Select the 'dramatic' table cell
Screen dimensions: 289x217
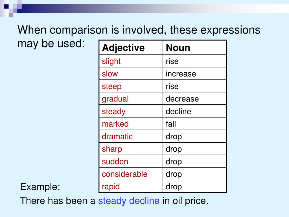point(131,136)
